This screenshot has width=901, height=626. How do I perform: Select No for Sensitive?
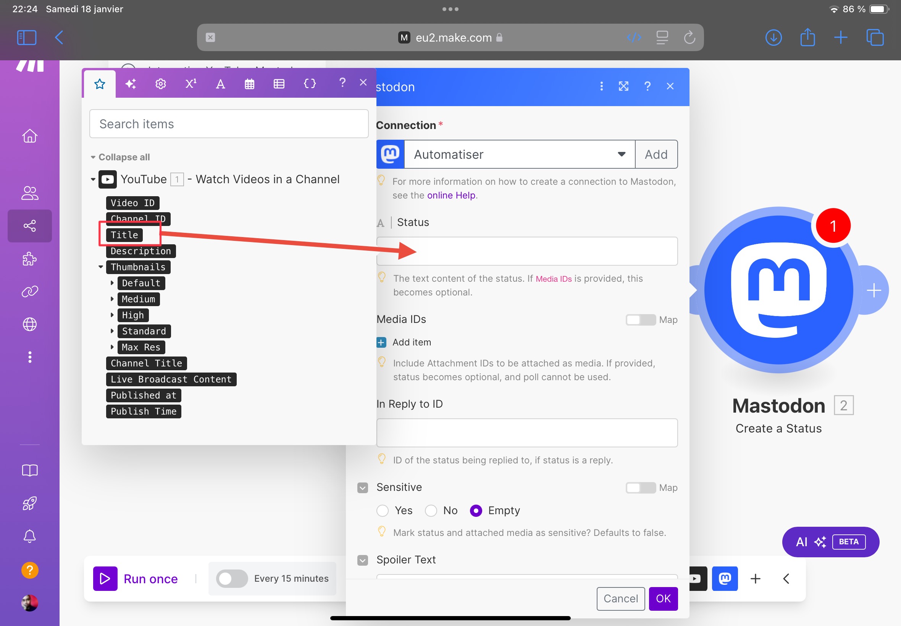431,511
